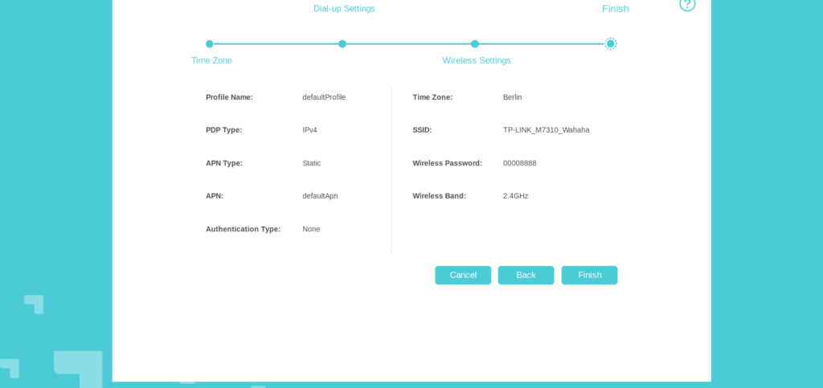The image size is (823, 388).
Task: Click the Static APN type value
Action: tap(311, 163)
